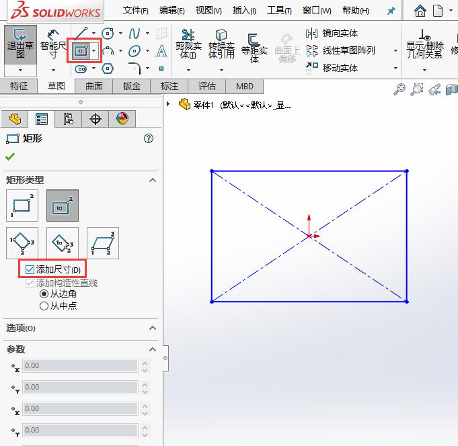
Task: Select the Smart Dimension (智能尺寸) tool
Action: coord(53,44)
